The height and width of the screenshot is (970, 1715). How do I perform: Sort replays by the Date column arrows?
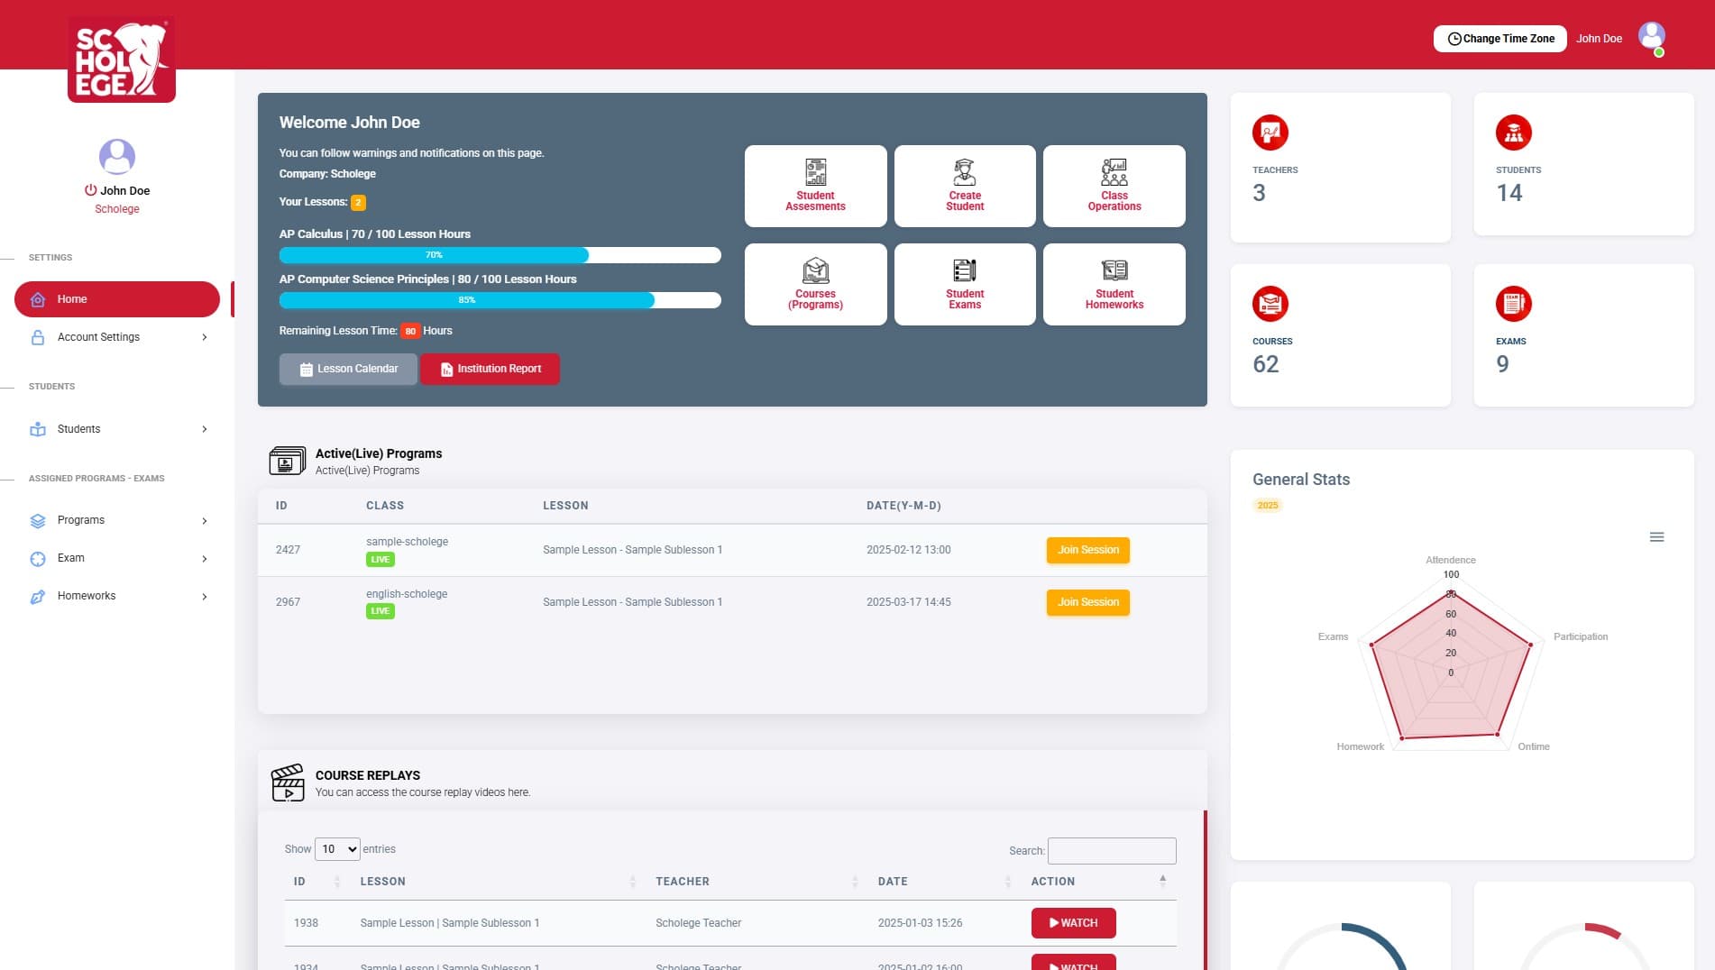click(x=1008, y=882)
